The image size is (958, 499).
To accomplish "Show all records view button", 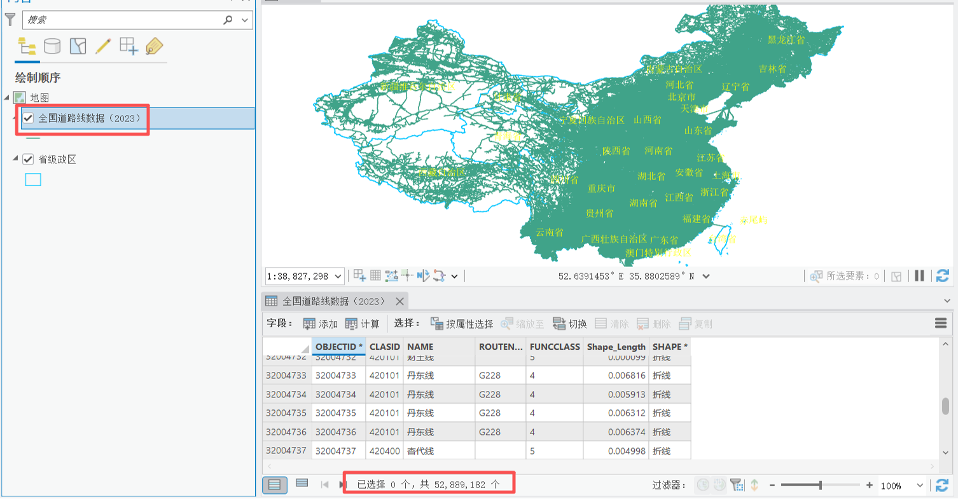I will pyautogui.click(x=275, y=485).
